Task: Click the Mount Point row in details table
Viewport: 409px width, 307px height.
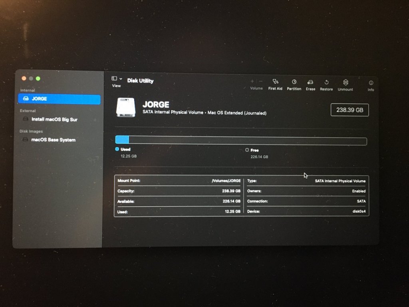Action: coord(179,181)
